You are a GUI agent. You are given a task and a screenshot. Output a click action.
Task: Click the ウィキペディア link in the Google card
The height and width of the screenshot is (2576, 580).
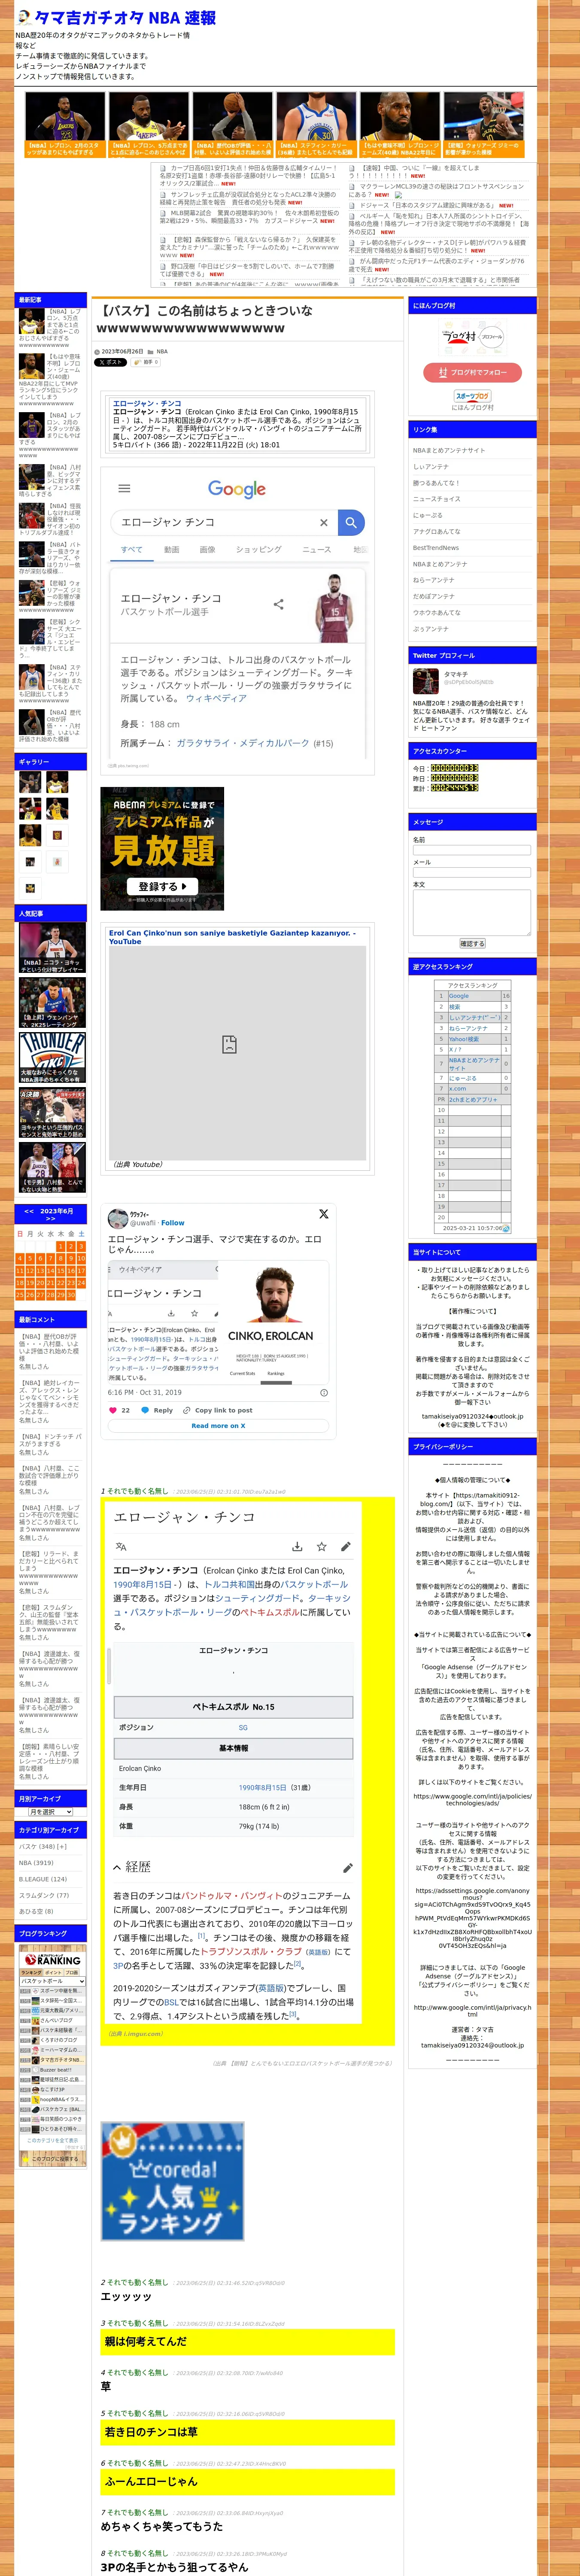[x=217, y=698]
